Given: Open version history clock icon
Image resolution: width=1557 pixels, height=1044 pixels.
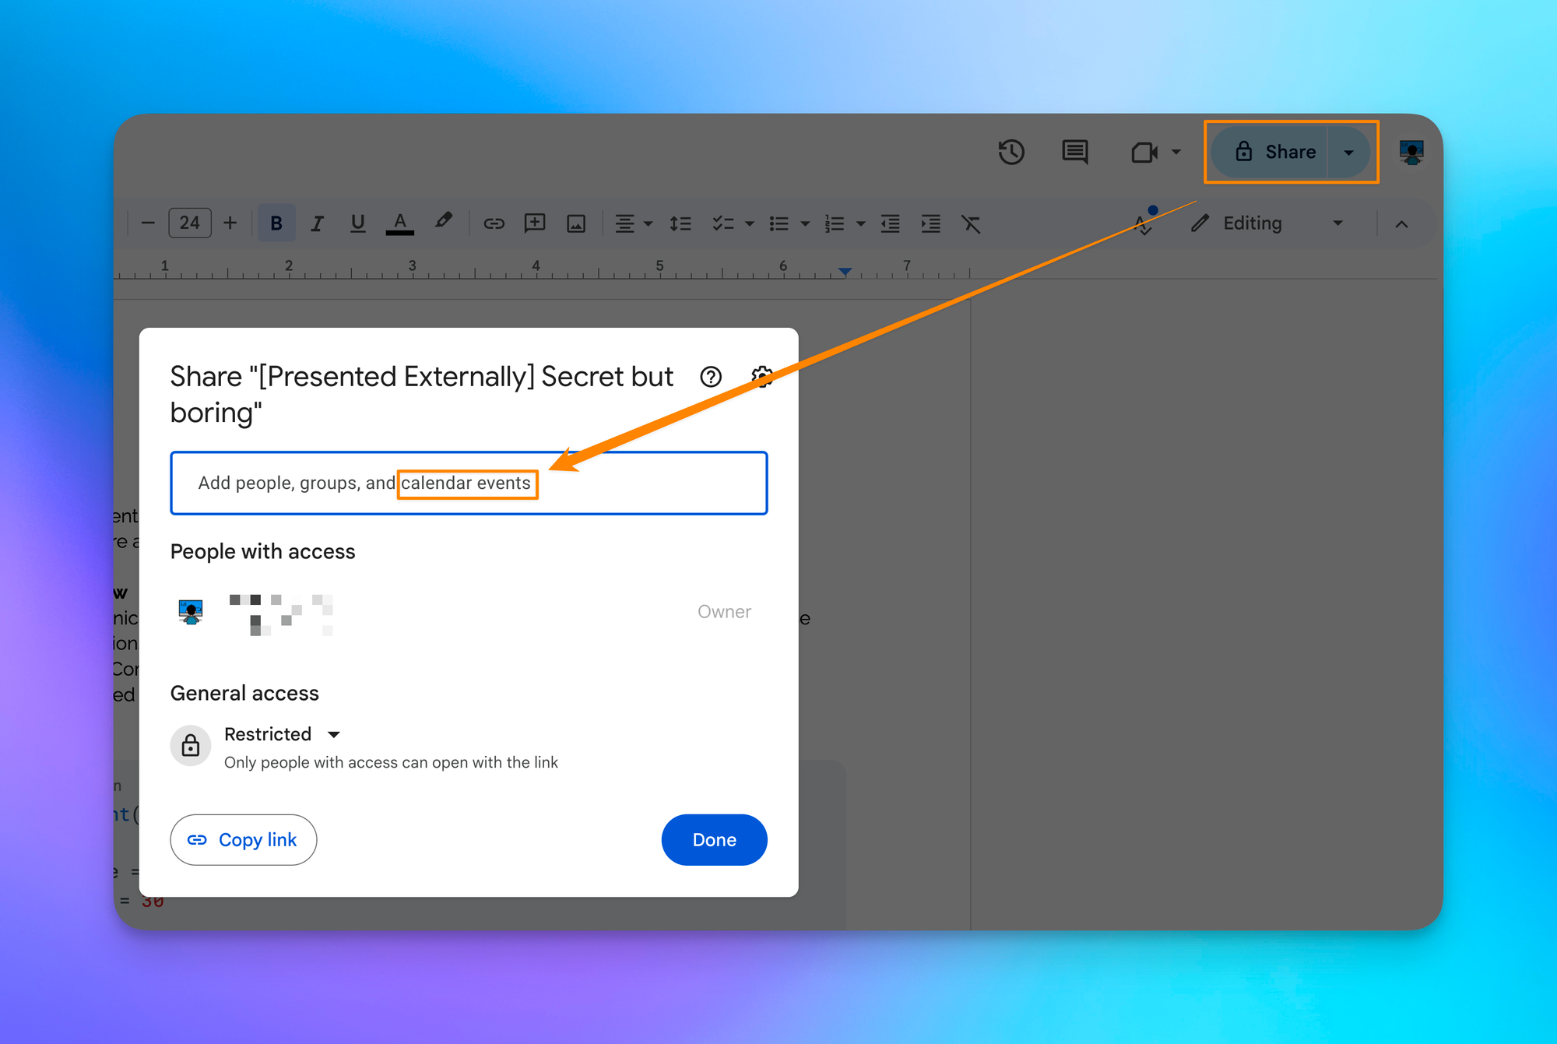Looking at the screenshot, I should pyautogui.click(x=1011, y=152).
